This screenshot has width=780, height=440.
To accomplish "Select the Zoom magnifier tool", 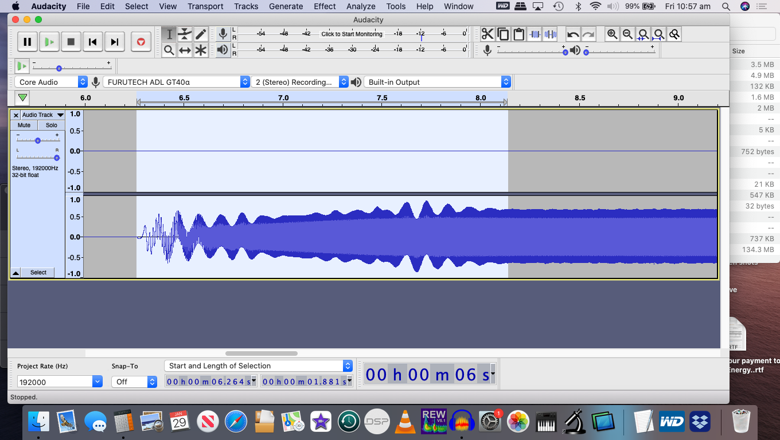I will 169,50.
